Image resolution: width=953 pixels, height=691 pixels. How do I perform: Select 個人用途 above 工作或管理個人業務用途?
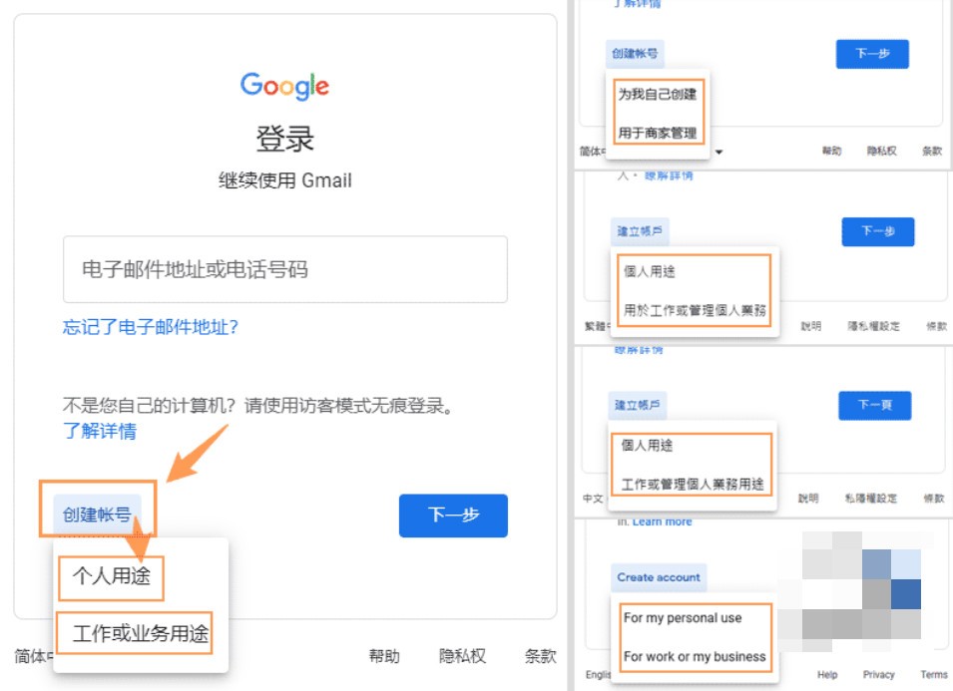pos(647,445)
